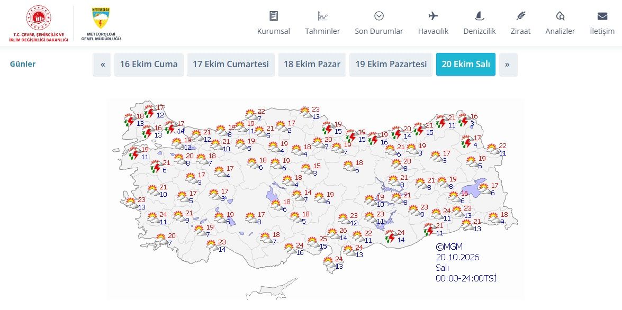This screenshot has width=622, height=310.
Task: Click the 20.10.2026 date text
Action: click(x=458, y=257)
